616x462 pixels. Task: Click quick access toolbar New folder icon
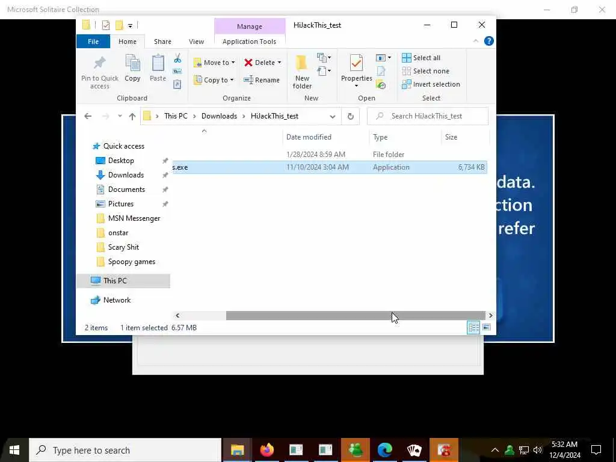(x=120, y=25)
